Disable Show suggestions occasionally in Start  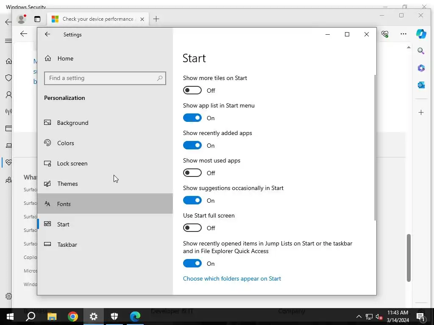(x=192, y=200)
